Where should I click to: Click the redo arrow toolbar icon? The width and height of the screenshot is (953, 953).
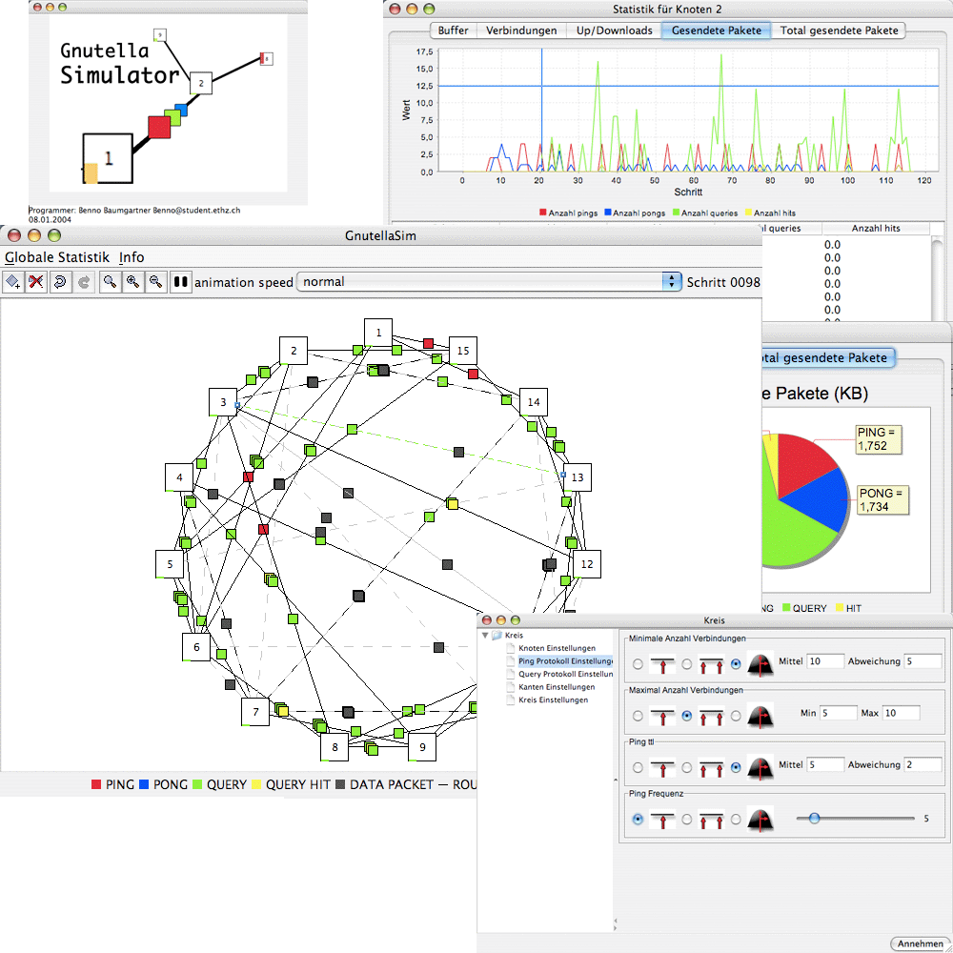[x=83, y=282]
